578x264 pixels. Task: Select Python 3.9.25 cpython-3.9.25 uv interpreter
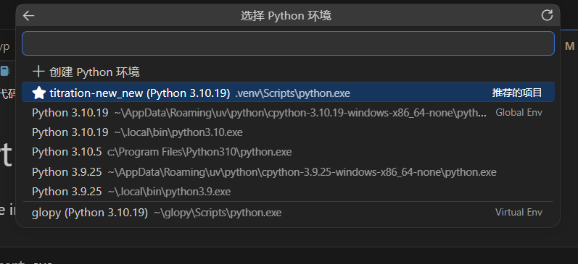pos(288,171)
